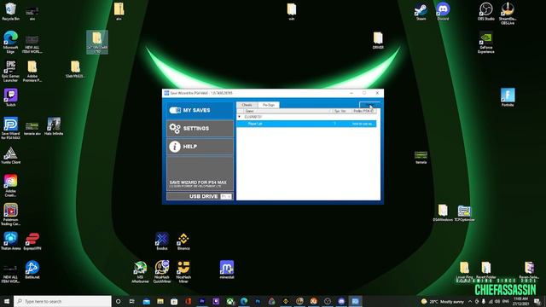Collapse the CUSA game entry in saves list
546x307 pixels.
click(239, 117)
